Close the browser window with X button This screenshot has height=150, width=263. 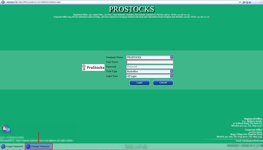coord(261,2)
